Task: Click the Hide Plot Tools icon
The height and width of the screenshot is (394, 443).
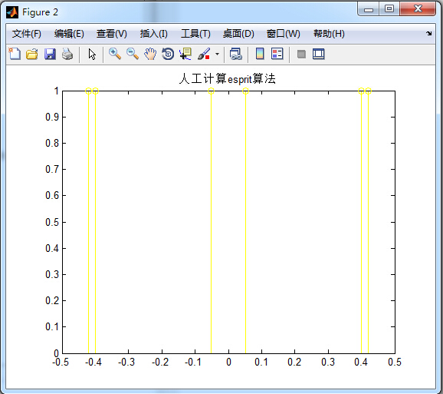Action: pos(301,54)
